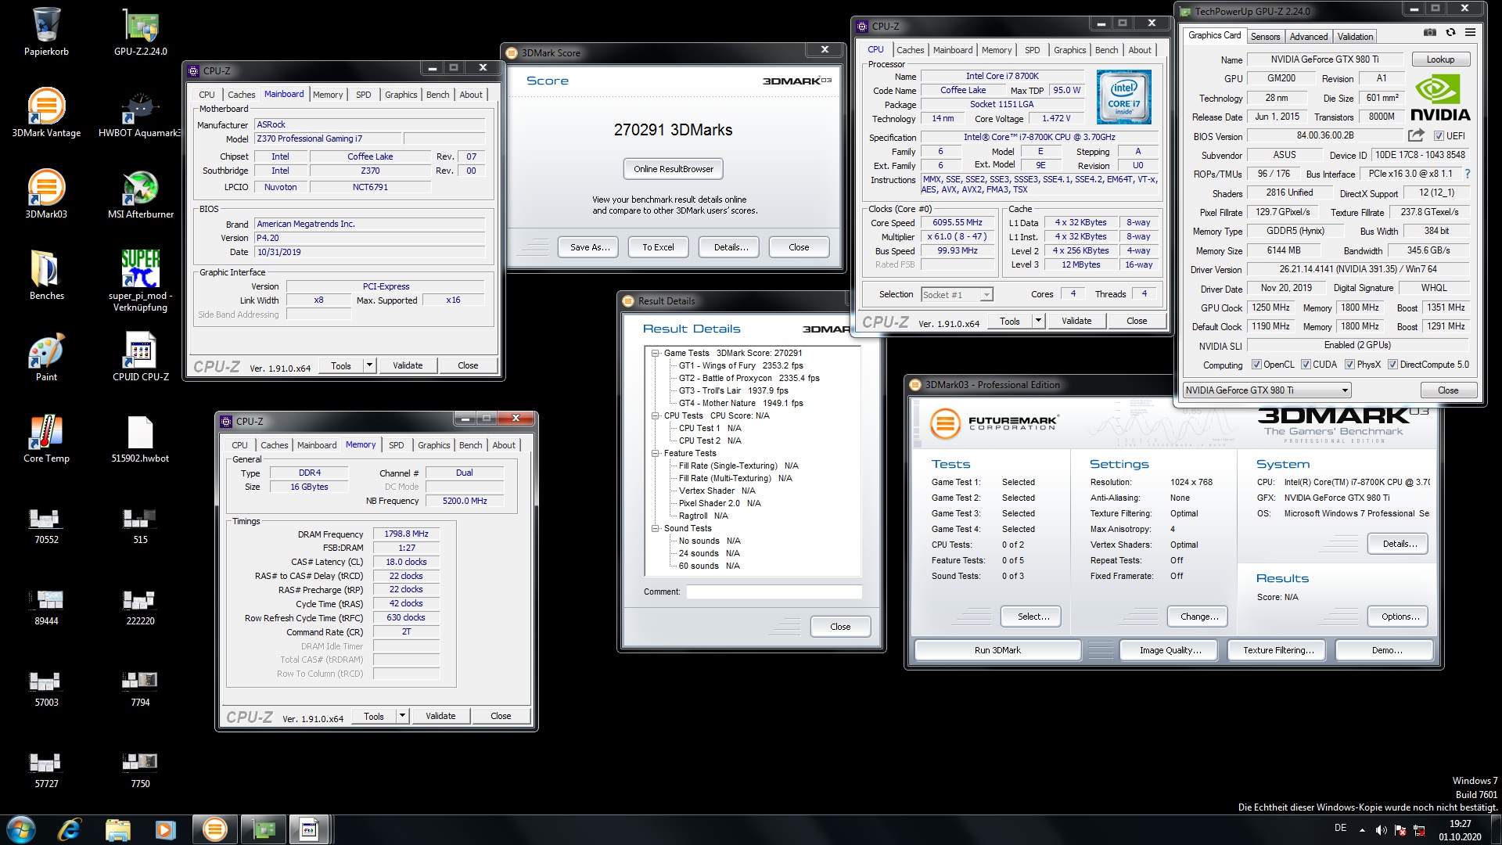Open the GPU-Z hamburger menu
Image resolution: width=1502 pixels, height=845 pixels.
(x=1471, y=33)
